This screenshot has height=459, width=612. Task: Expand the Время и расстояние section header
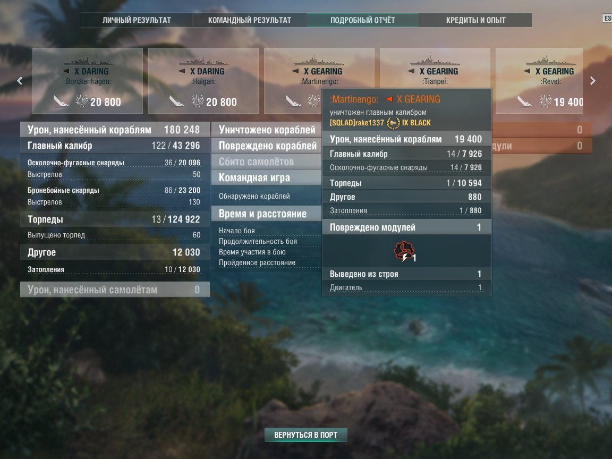(x=267, y=214)
